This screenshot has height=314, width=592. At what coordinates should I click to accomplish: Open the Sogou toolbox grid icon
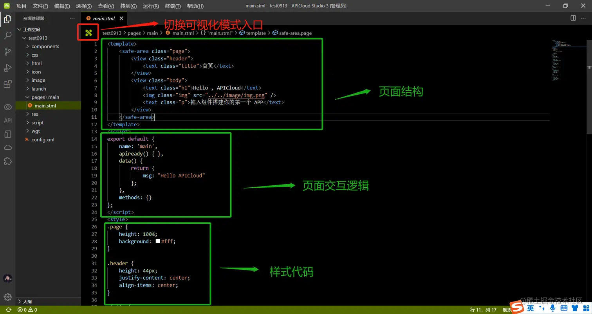(587, 308)
